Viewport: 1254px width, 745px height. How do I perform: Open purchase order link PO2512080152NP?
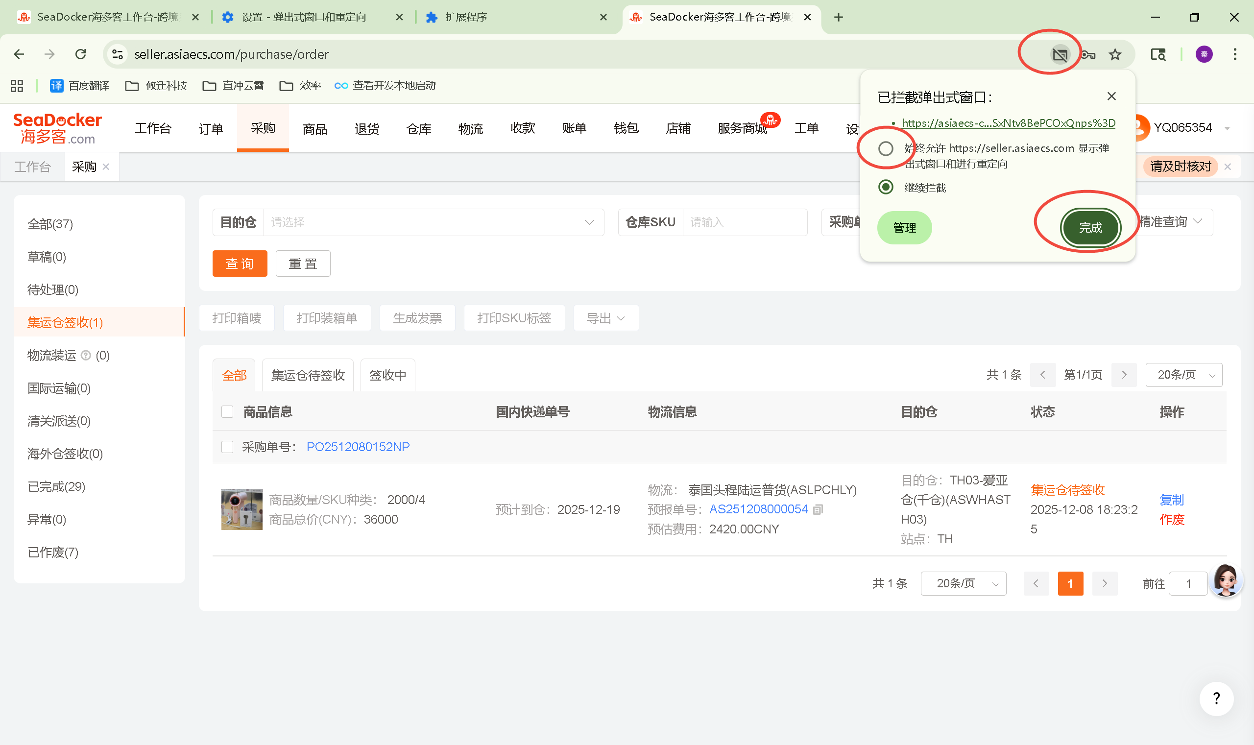(x=358, y=447)
